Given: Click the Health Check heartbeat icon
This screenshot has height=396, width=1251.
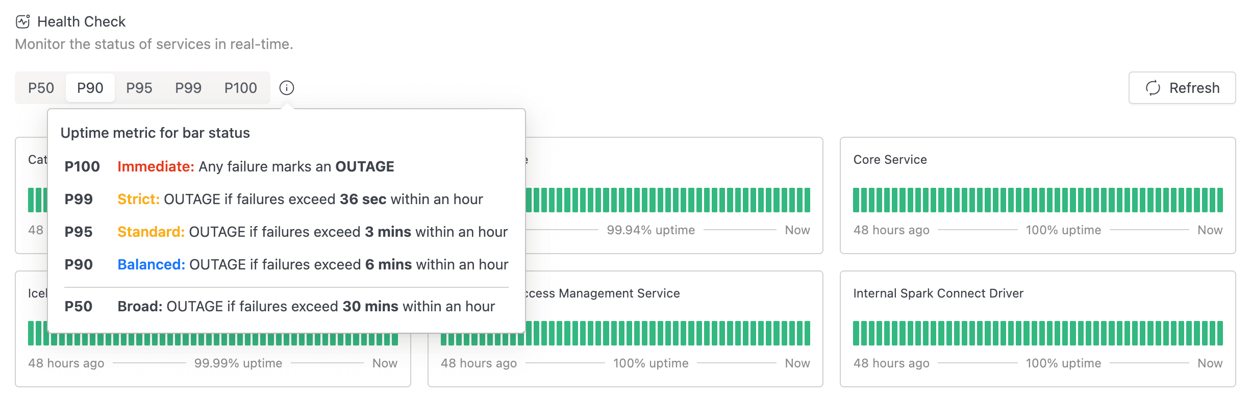Looking at the screenshot, I should click(x=23, y=21).
